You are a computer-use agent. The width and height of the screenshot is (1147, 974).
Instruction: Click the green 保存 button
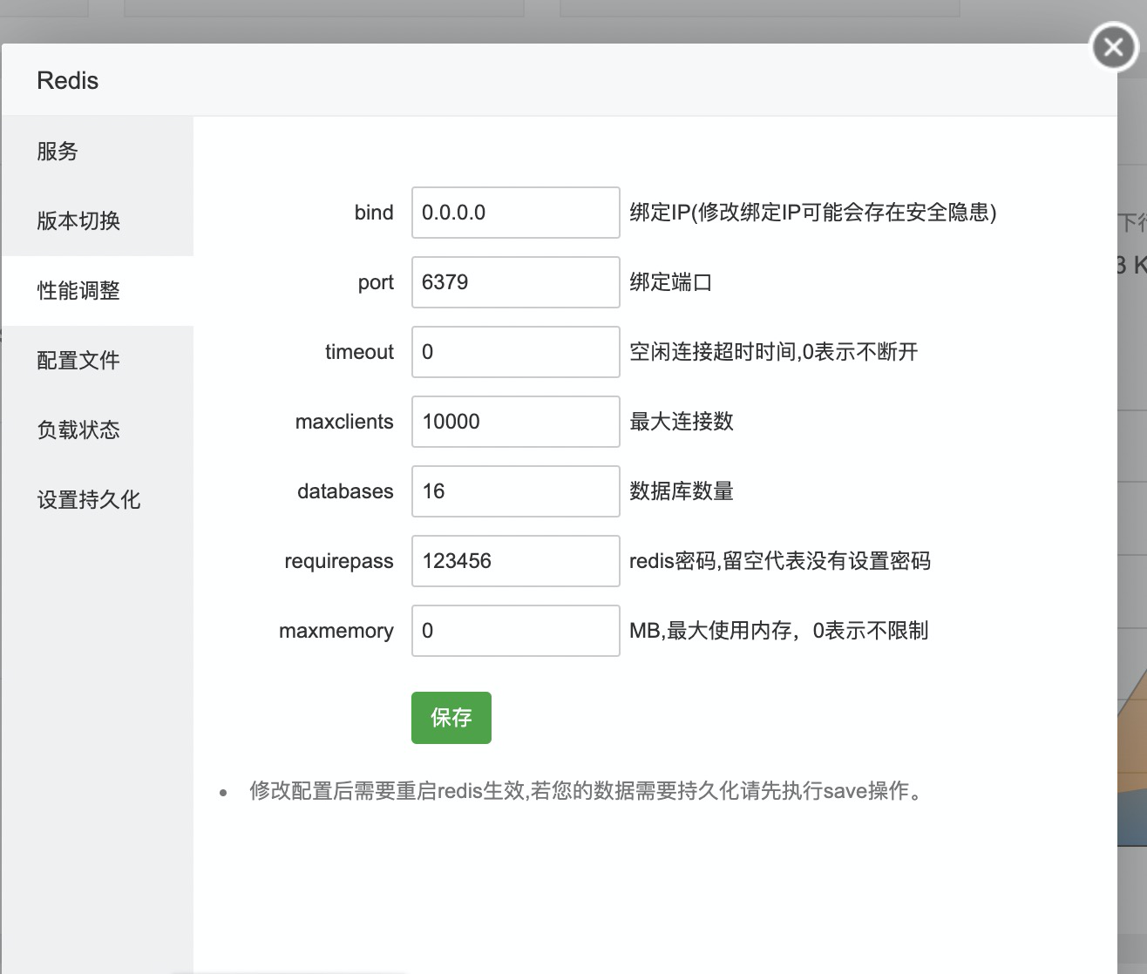(451, 718)
